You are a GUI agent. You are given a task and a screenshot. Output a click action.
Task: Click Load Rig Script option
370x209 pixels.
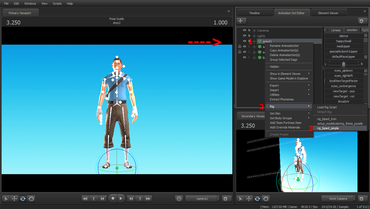[327, 107]
